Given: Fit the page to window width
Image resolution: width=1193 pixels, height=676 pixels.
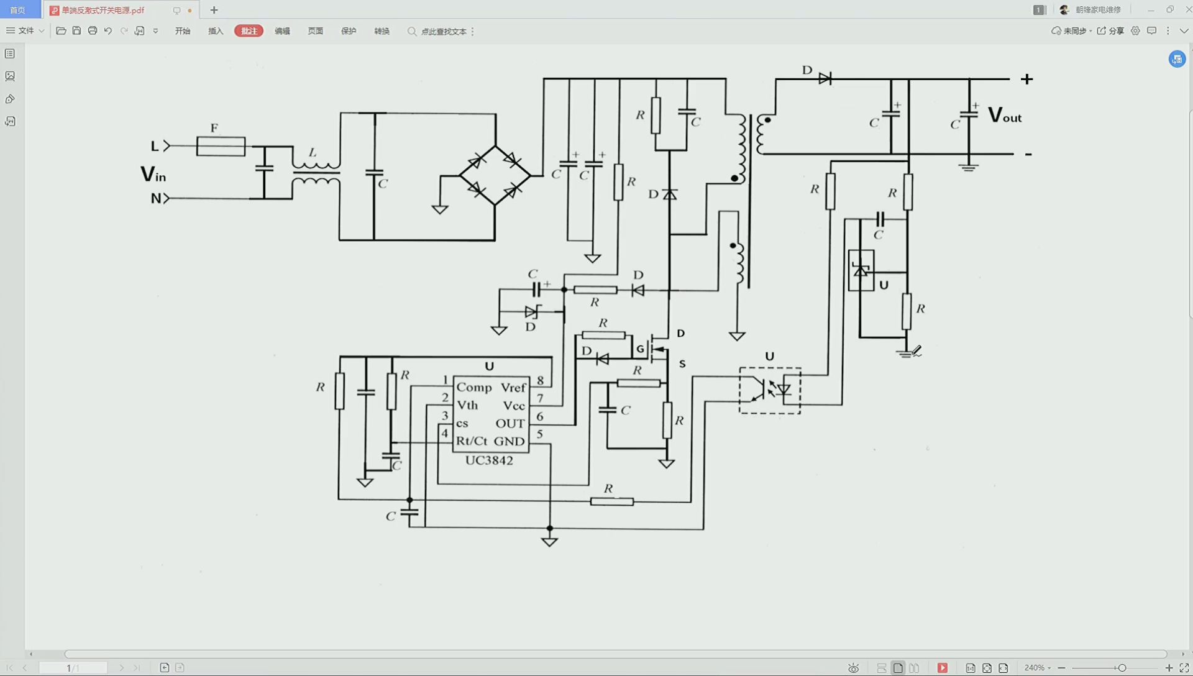Looking at the screenshot, I should pyautogui.click(x=1003, y=669).
